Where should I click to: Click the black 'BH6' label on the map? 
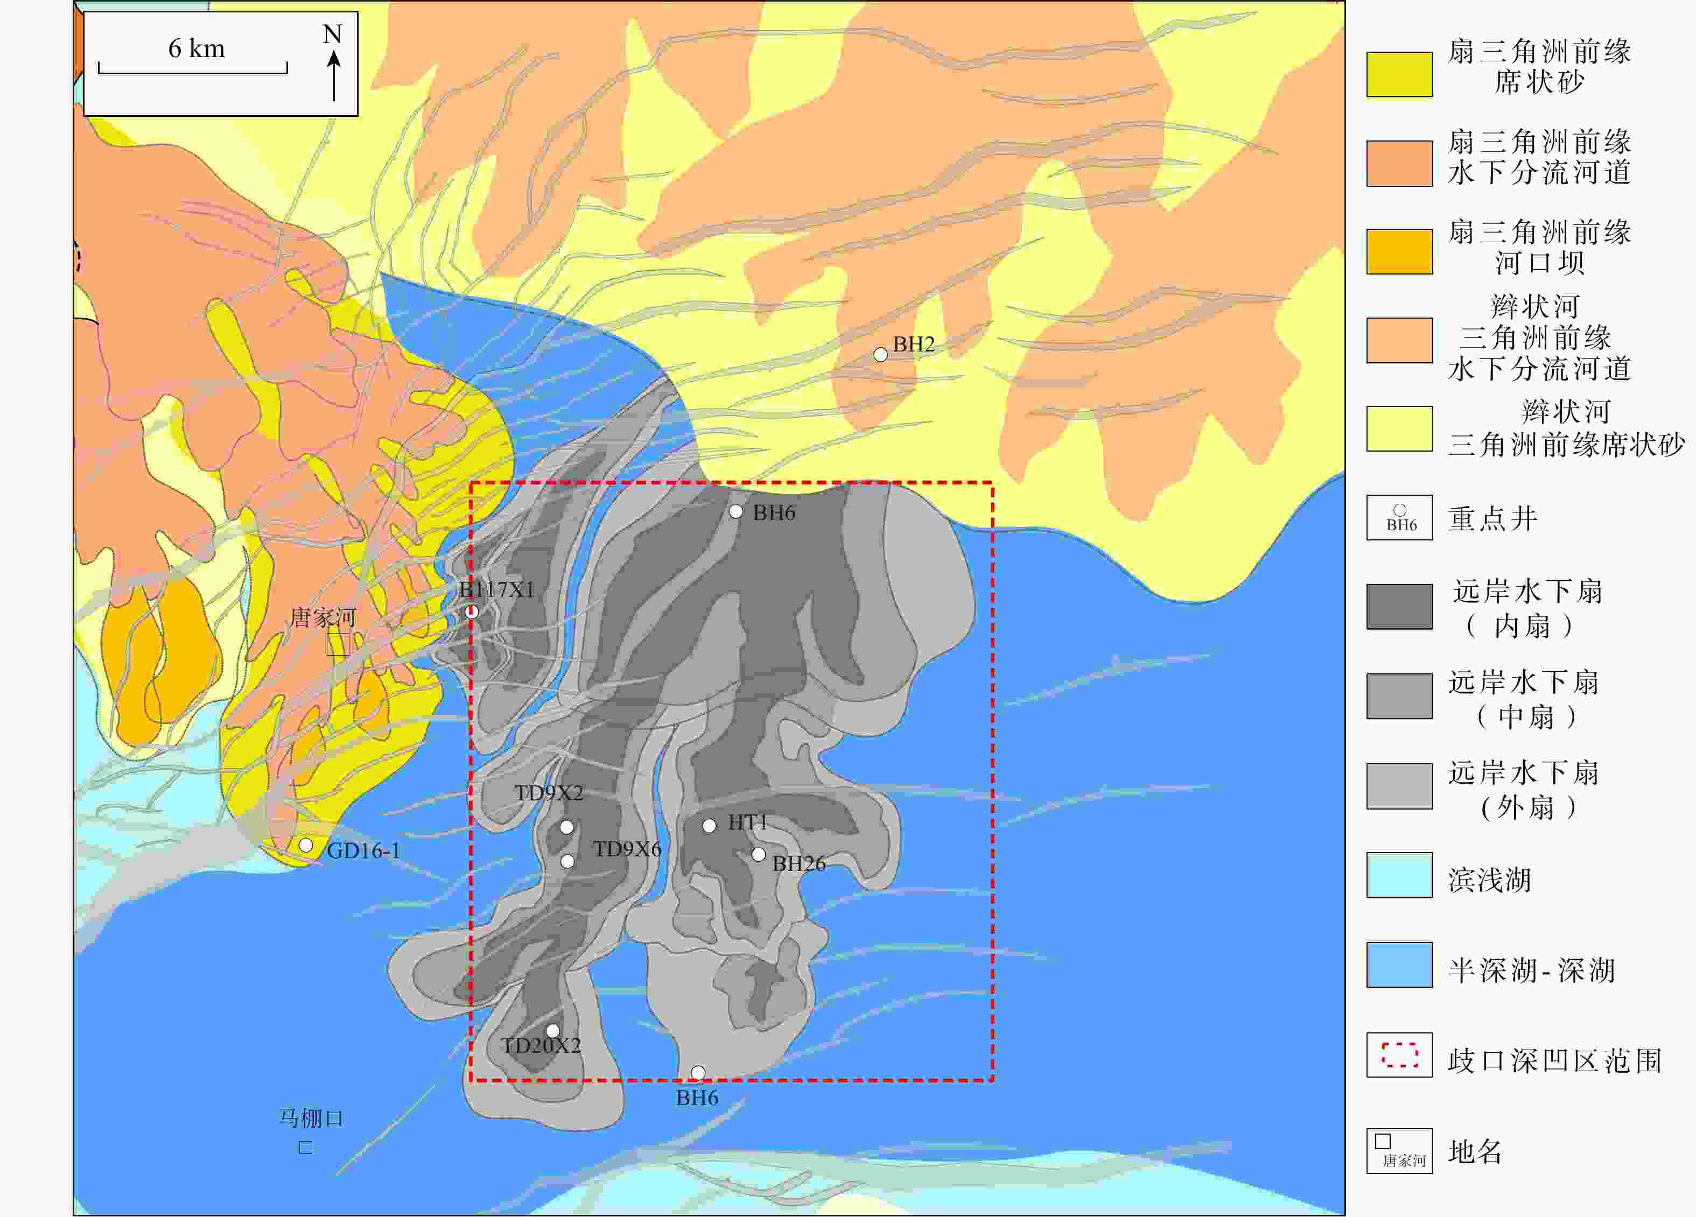point(774,512)
